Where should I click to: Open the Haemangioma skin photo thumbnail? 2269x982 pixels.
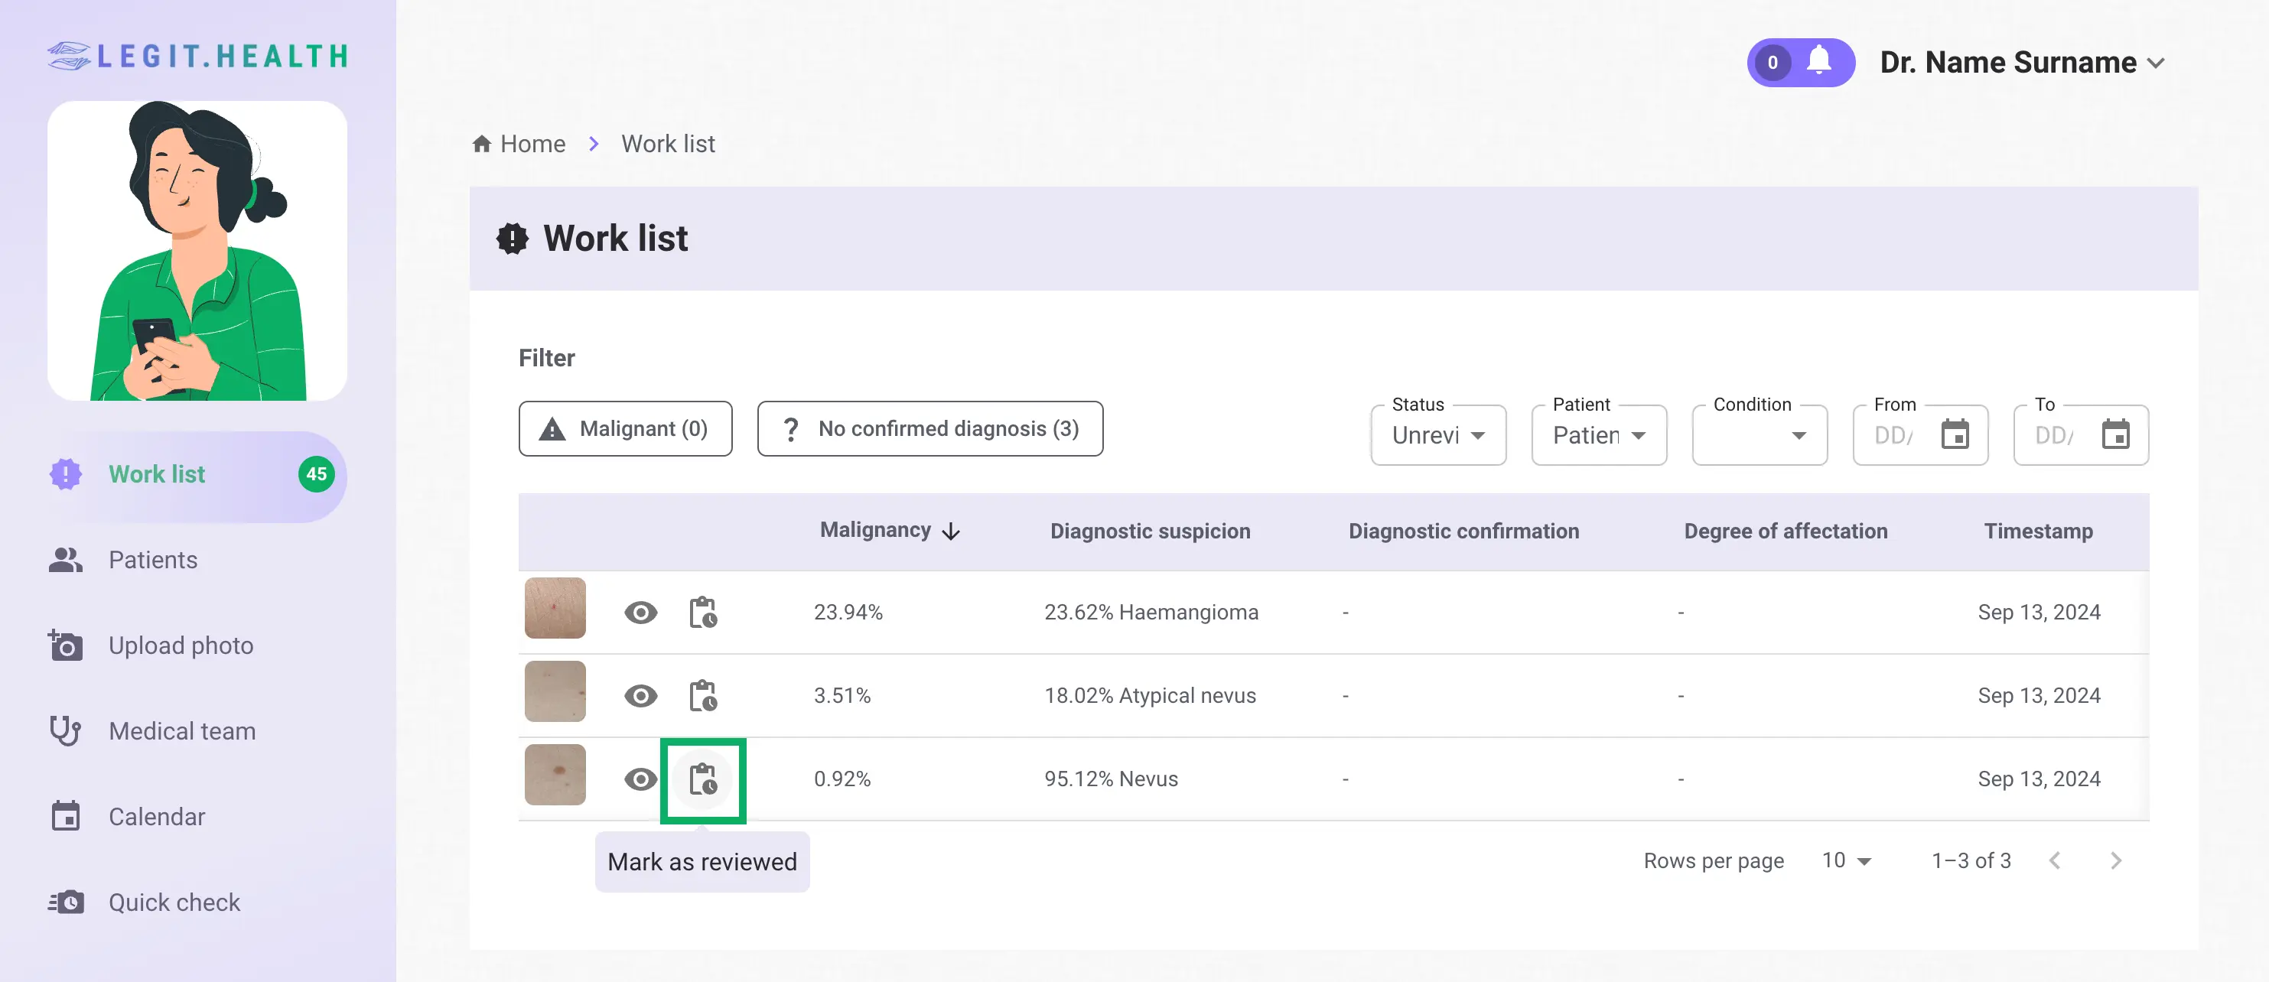pos(555,609)
